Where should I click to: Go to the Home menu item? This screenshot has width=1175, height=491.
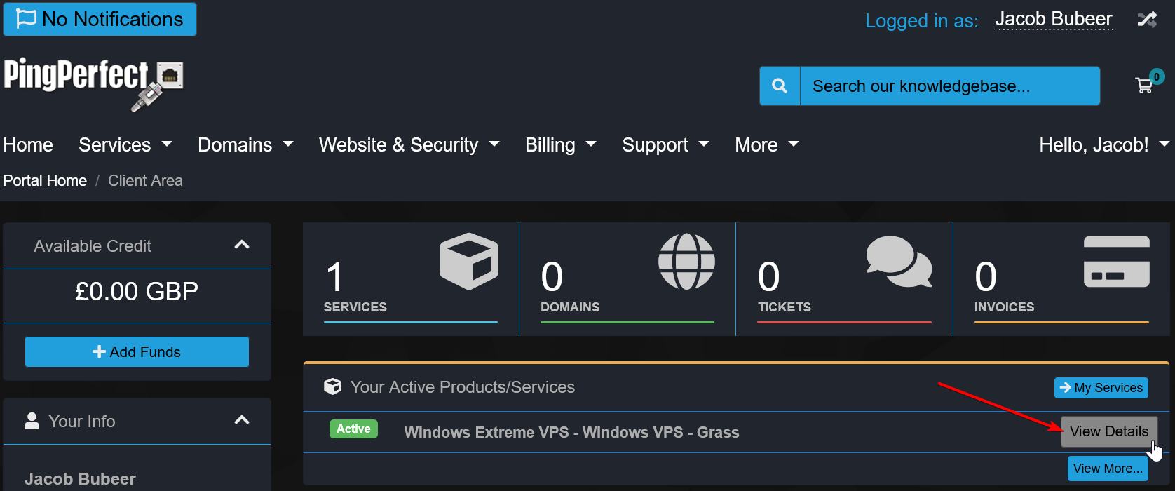click(28, 145)
